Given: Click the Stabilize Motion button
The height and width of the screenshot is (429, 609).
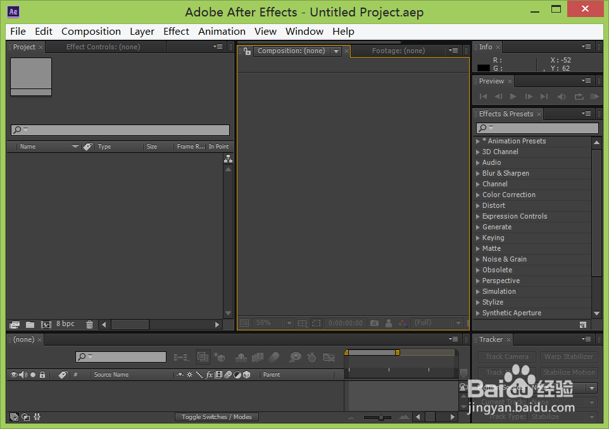Looking at the screenshot, I should pos(568,372).
